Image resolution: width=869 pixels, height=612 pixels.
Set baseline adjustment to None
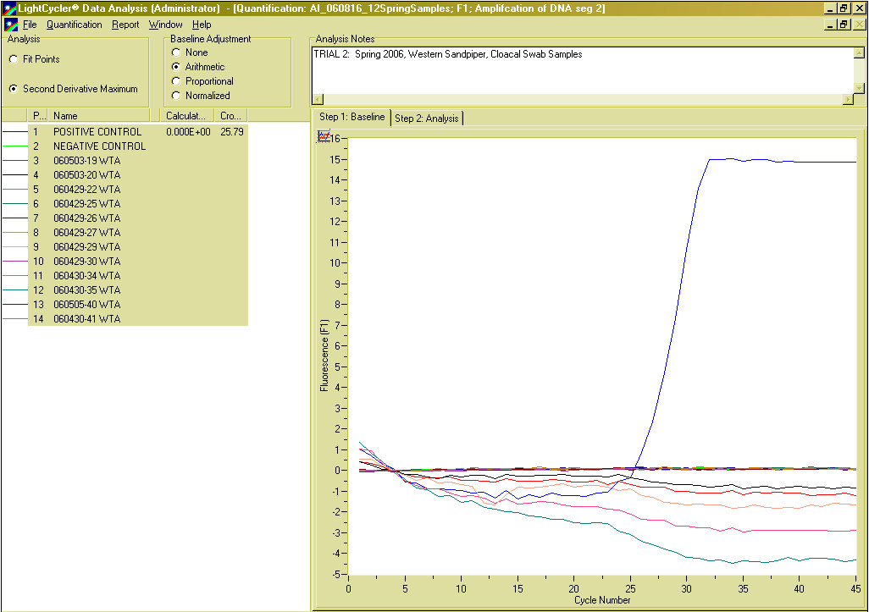coord(176,52)
